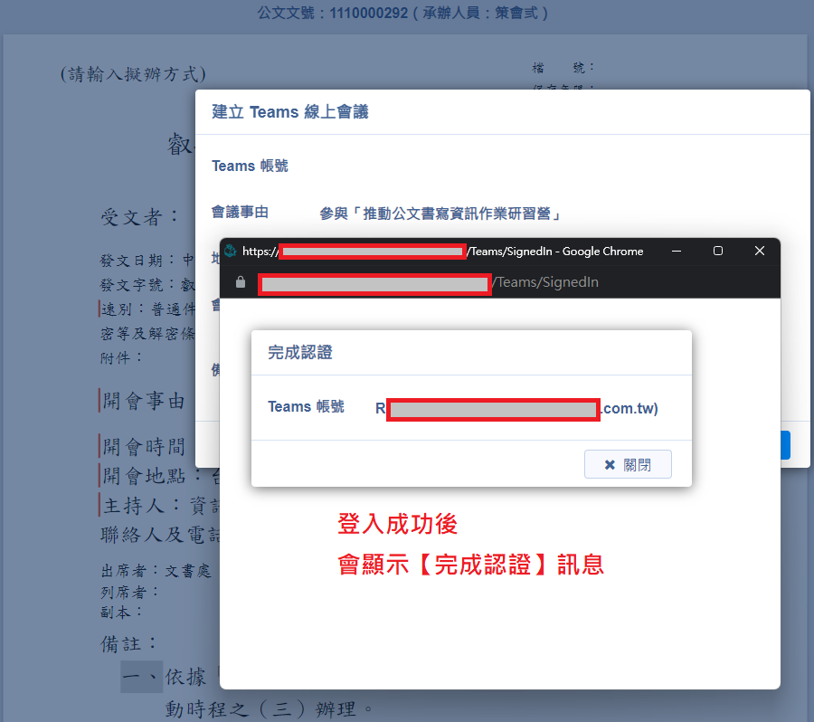
Task: Maximize the Chrome sign-in popup window
Action: 718,251
